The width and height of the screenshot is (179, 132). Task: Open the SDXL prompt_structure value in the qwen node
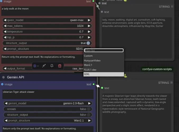(x=80, y=49)
